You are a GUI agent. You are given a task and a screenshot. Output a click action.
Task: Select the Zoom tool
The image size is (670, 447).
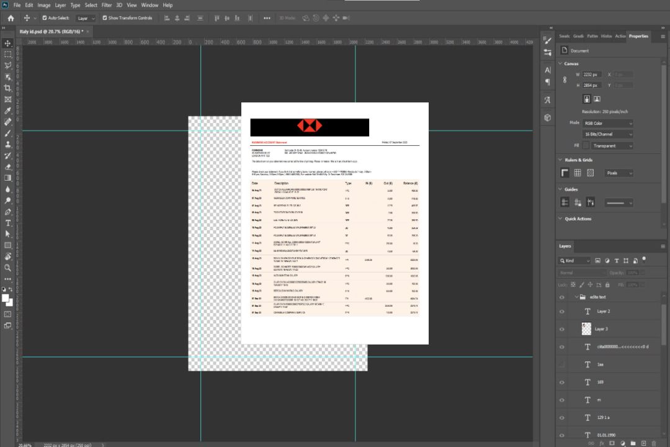[8, 268]
